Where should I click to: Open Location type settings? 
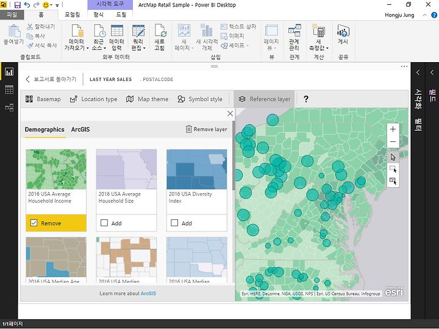tap(93, 99)
